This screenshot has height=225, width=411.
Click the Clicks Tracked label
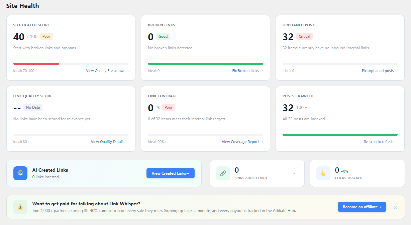349,178
